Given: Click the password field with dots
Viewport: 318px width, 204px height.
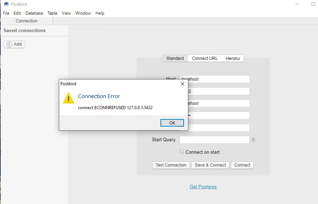Looking at the screenshot, I should (x=219, y=116).
